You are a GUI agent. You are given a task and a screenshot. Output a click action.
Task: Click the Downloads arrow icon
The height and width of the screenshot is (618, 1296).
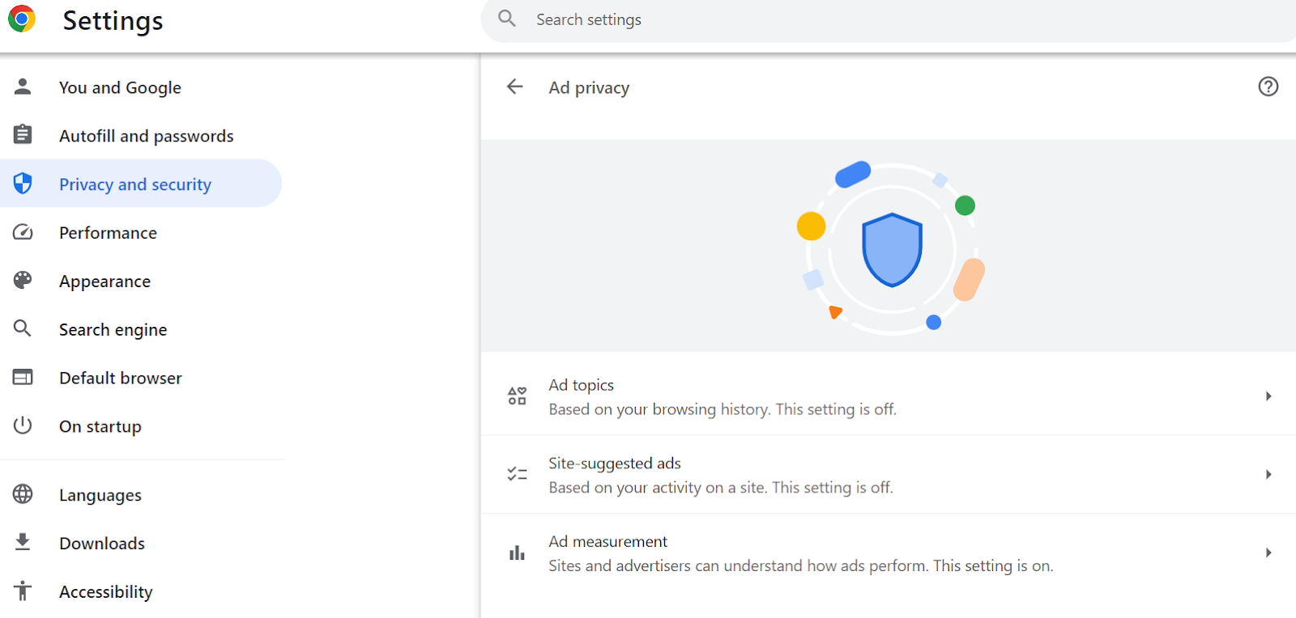tap(23, 543)
